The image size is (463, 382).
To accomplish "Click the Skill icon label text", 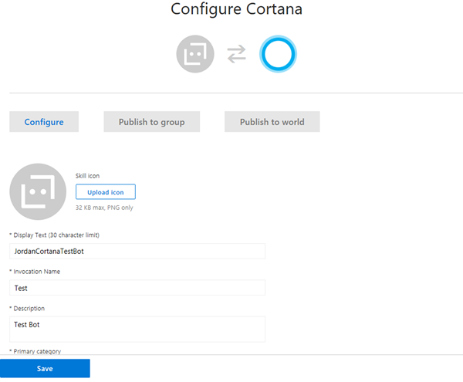I will pyautogui.click(x=87, y=176).
